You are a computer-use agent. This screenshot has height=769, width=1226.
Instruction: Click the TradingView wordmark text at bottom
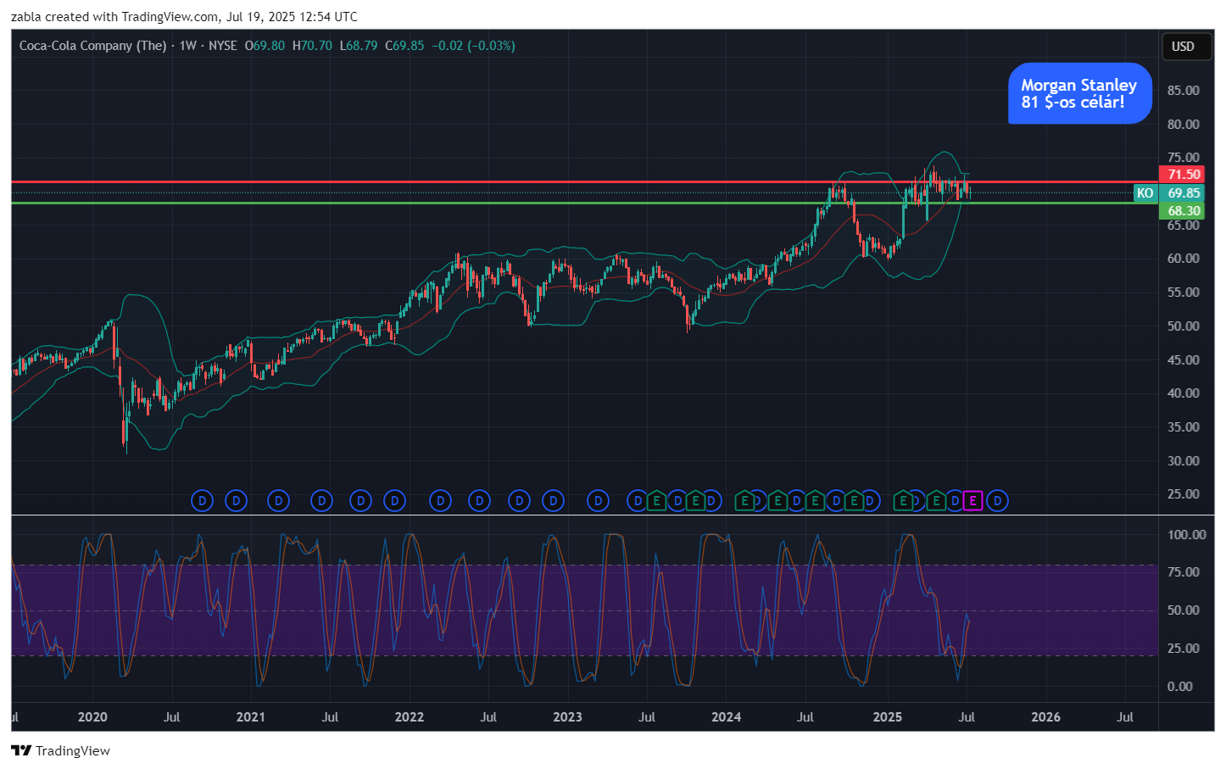(73, 750)
